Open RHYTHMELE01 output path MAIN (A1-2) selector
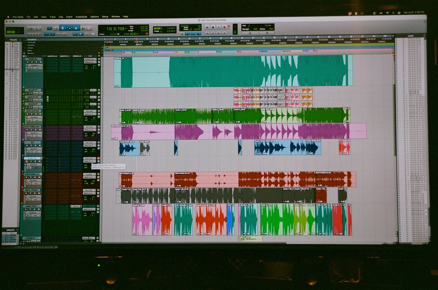Image resolution: width=438 pixels, height=290 pixels. 89,130
